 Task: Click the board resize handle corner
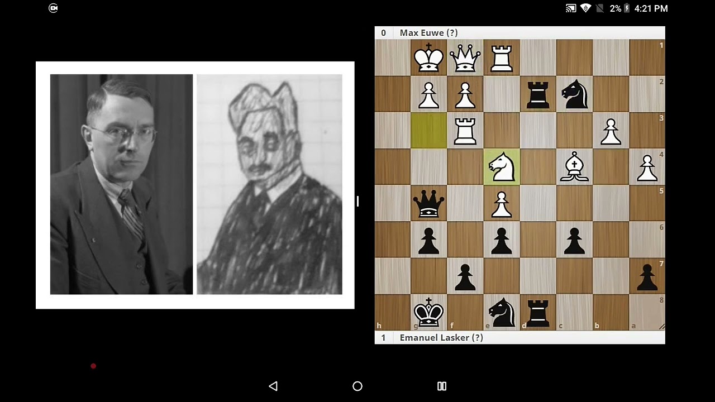pyautogui.click(x=661, y=327)
